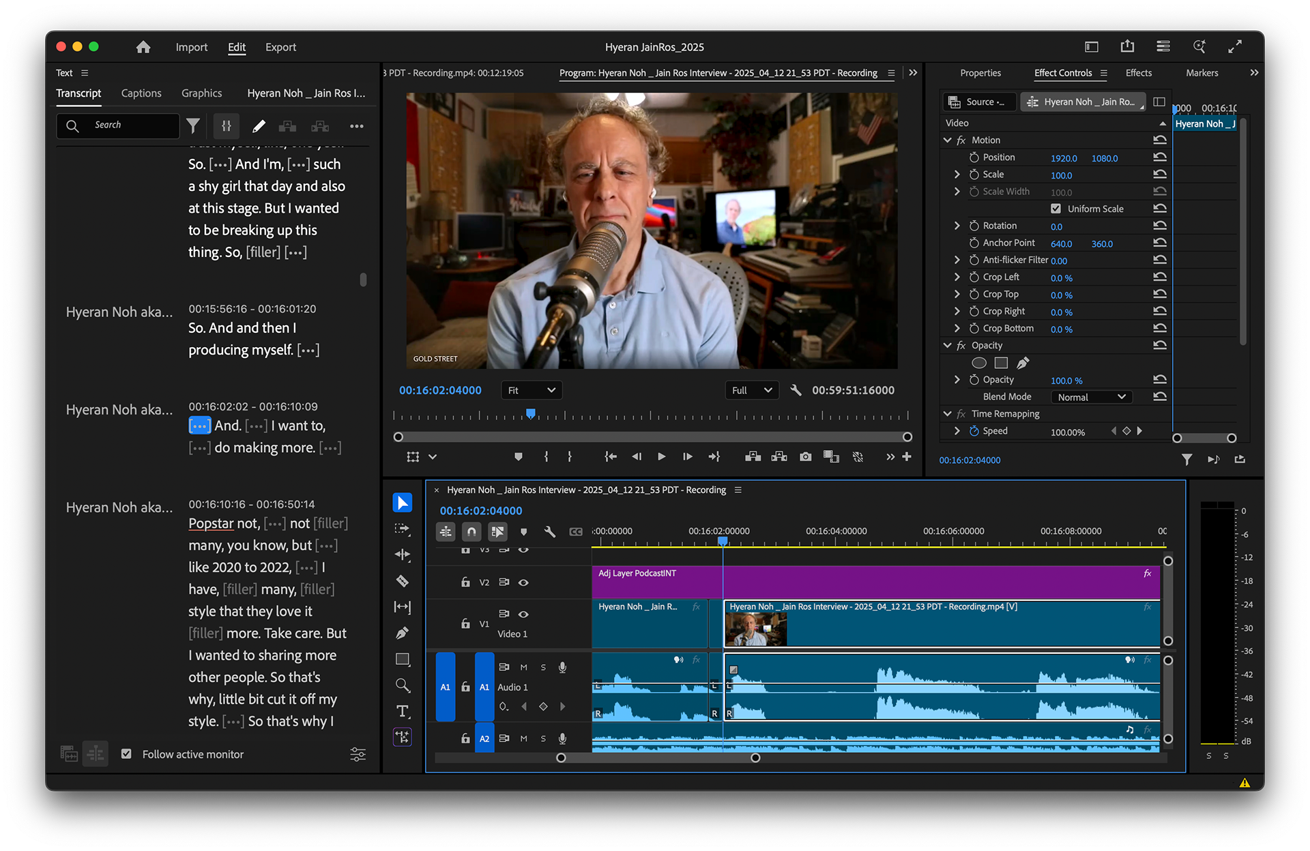The image size is (1310, 851).
Task: Click the Export Frame camera icon
Action: 806,457
